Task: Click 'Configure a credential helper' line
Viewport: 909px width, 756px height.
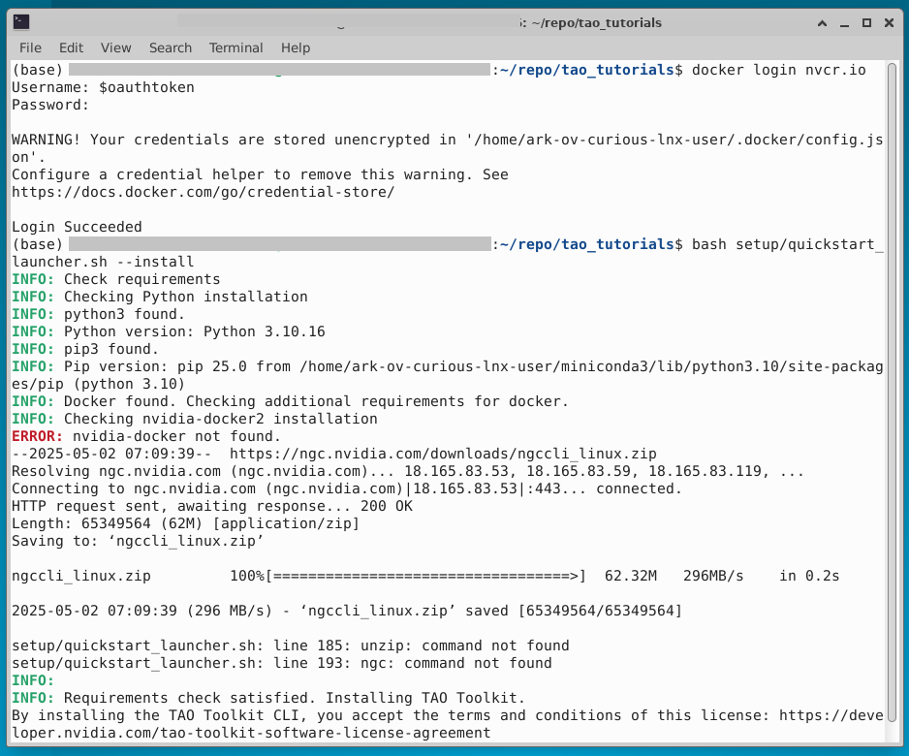Action: coord(260,174)
